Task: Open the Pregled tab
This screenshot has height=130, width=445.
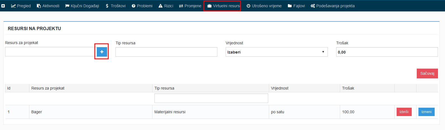Action: pos(21,6)
